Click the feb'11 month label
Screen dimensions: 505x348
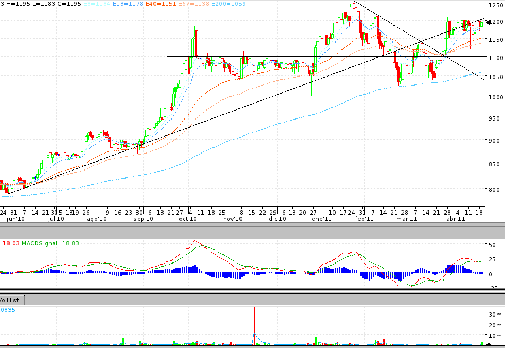(x=364, y=219)
